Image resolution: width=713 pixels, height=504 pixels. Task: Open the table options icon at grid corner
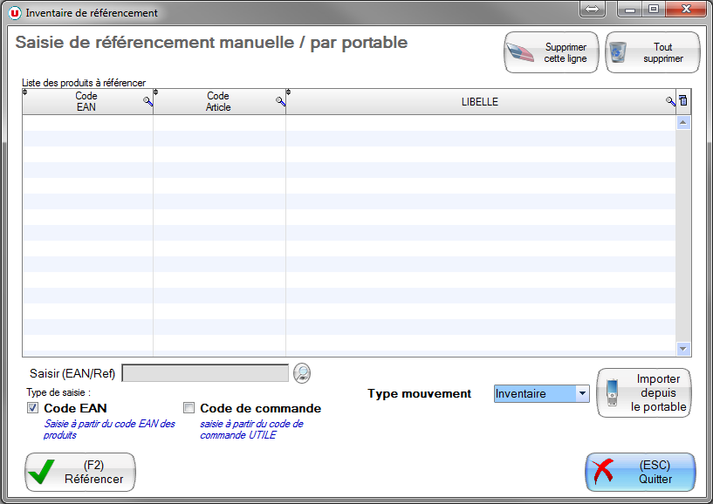pos(683,101)
